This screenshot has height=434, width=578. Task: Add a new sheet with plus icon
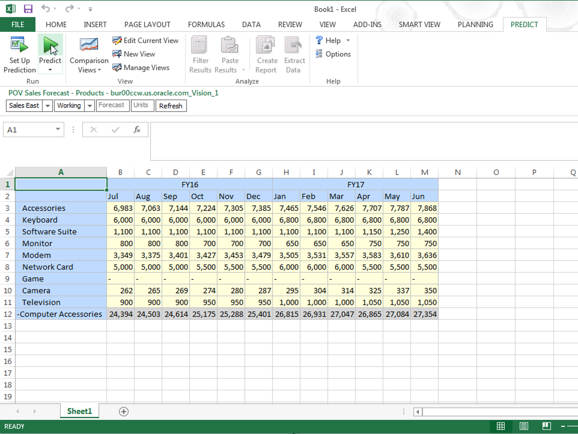tap(124, 412)
